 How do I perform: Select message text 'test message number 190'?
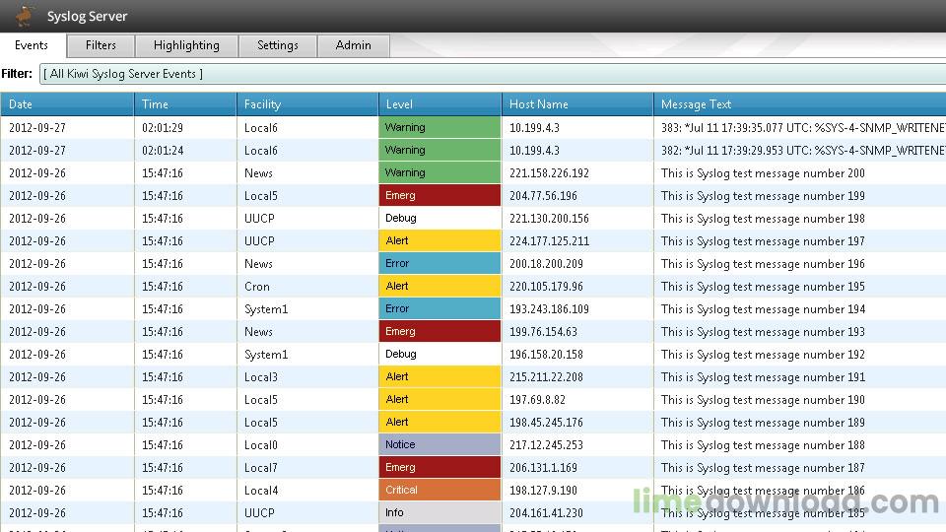pyautogui.click(x=799, y=400)
